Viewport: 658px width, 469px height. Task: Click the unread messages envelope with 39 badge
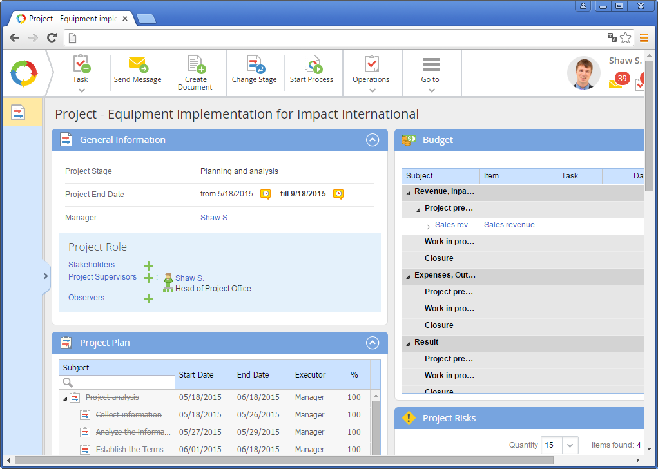(615, 84)
